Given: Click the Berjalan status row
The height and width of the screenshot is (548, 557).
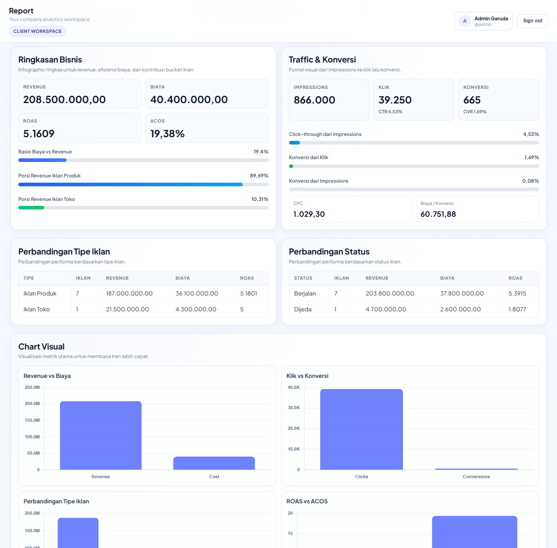Looking at the screenshot, I should [414, 293].
